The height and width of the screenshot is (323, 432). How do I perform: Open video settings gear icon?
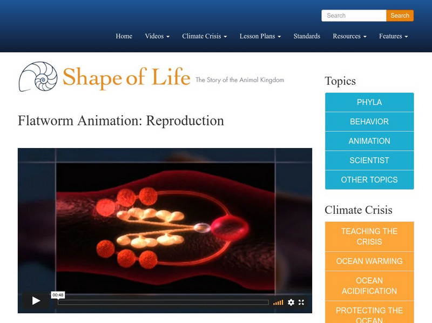291,302
